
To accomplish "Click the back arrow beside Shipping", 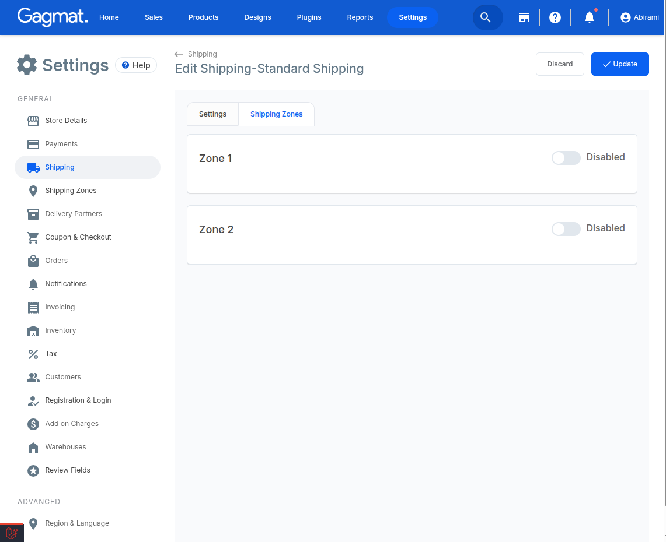I will pyautogui.click(x=179, y=54).
